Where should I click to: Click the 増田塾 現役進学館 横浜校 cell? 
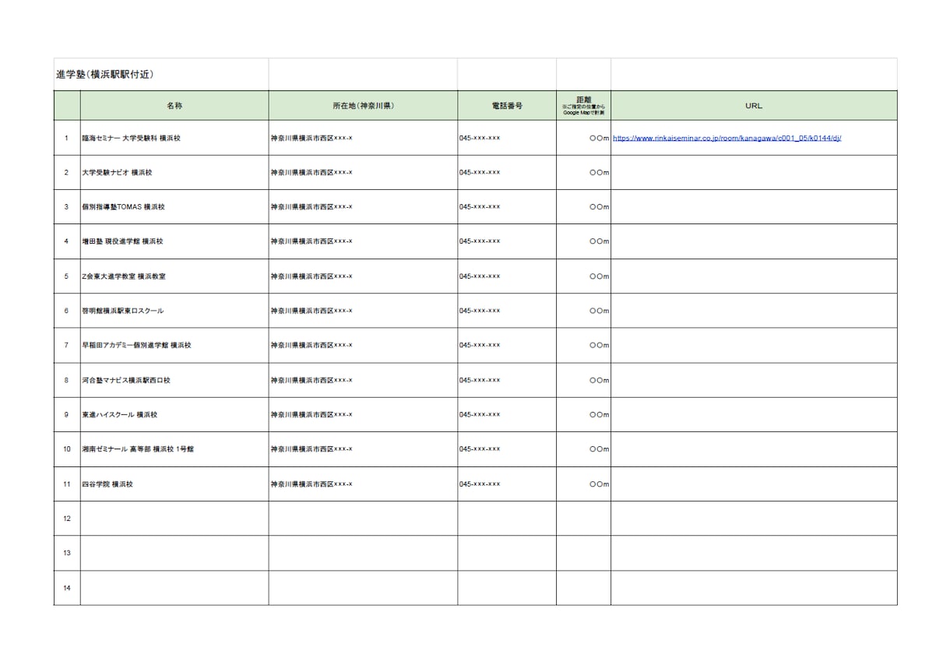pyautogui.click(x=174, y=241)
